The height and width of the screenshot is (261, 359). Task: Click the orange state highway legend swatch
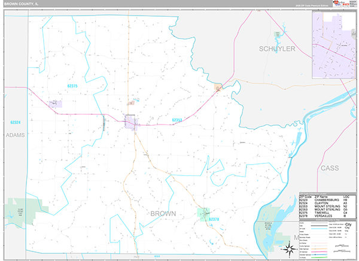[x=319, y=249]
